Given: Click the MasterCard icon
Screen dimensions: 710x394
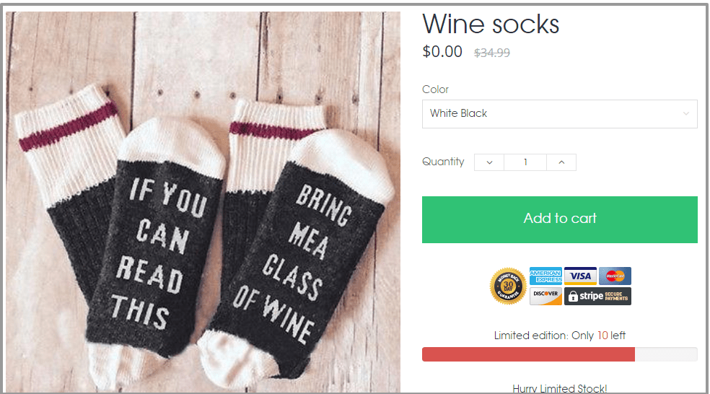Looking at the screenshot, I should click(615, 276).
